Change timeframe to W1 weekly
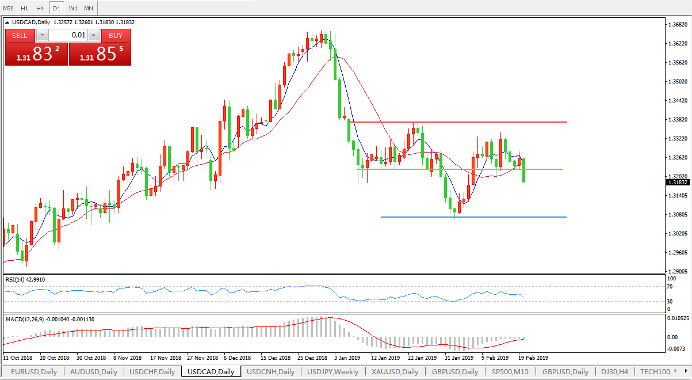 [x=72, y=9]
